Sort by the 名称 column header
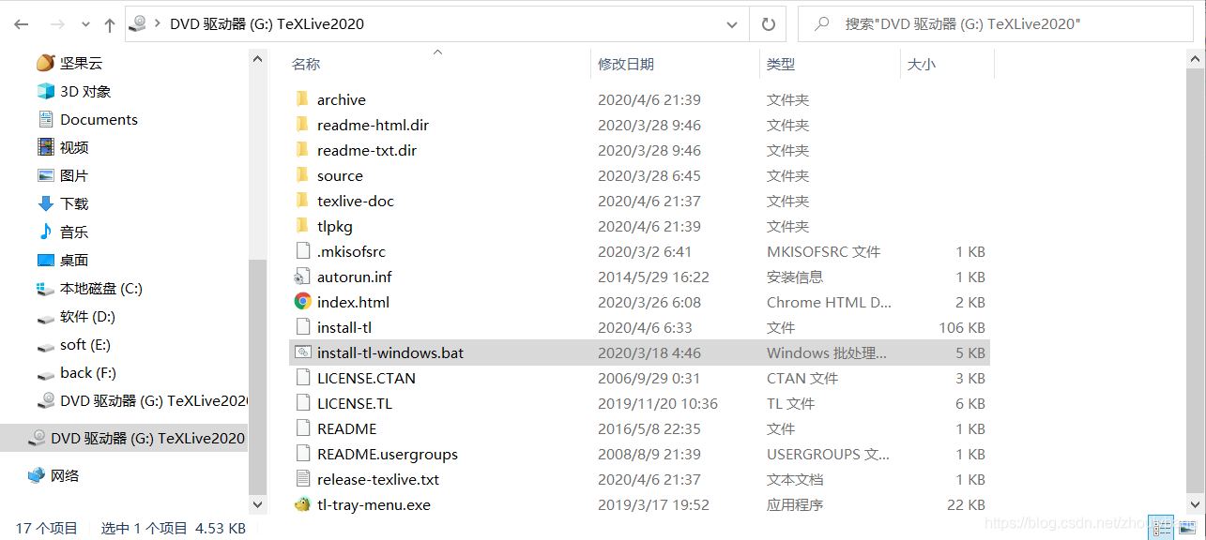This screenshot has width=1206, height=540. click(x=306, y=64)
